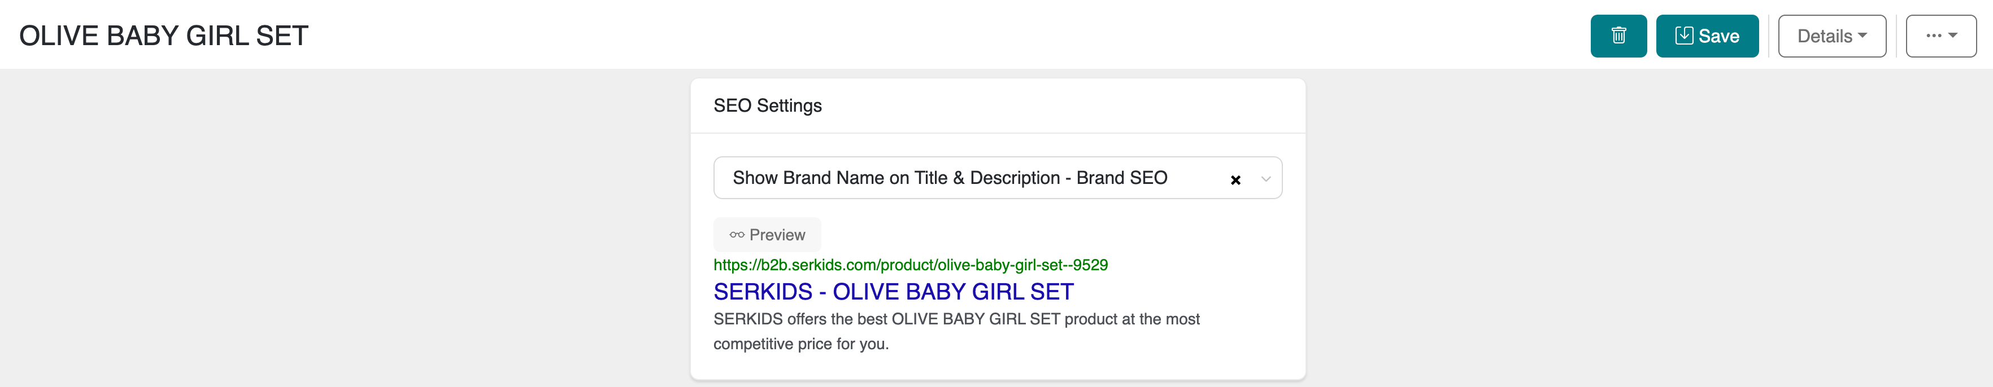Viewport: 1993px width, 387px height.
Task: Open the Details dropdown menu
Action: coord(1830,36)
